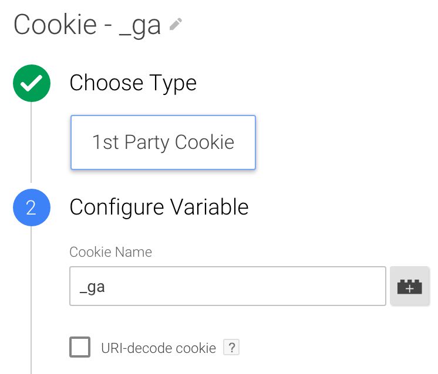The height and width of the screenshot is (374, 438).
Task: Click the question mark help icon
Action: [231, 347]
